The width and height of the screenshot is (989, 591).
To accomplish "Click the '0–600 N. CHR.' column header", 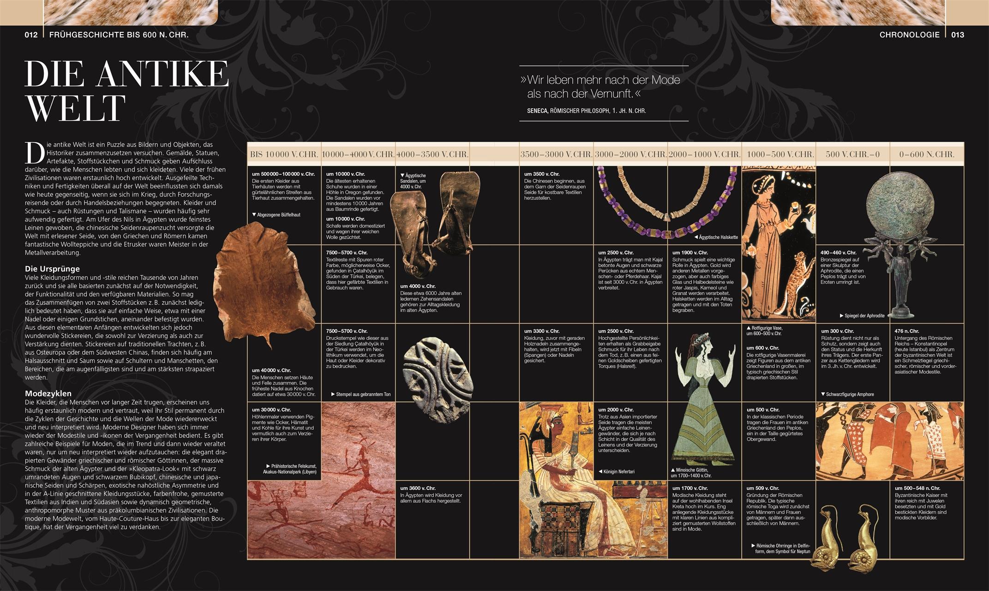I will (x=927, y=154).
